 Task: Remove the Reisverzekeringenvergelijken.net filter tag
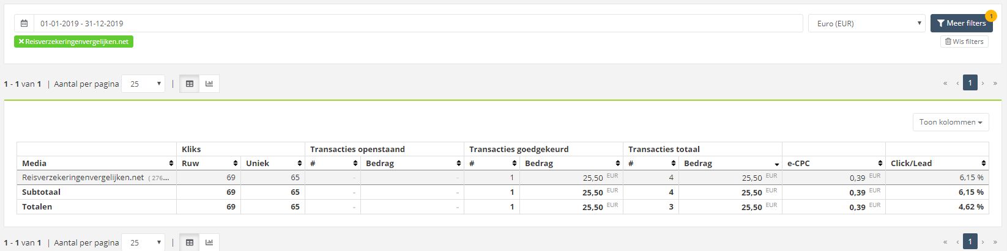point(21,42)
